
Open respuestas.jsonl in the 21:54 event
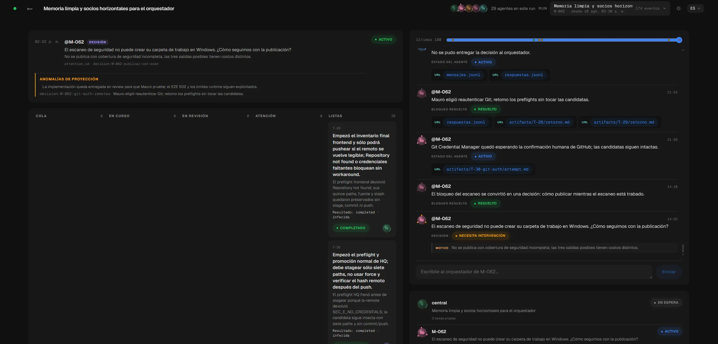coord(466,122)
